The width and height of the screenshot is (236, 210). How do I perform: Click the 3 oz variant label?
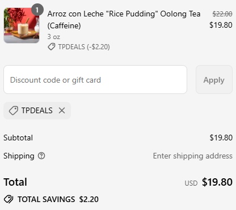click(54, 37)
